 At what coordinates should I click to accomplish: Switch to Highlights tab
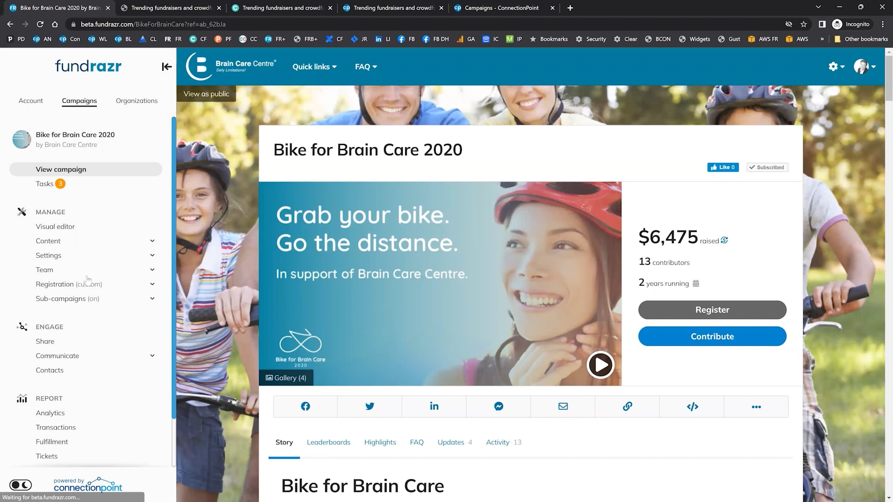[x=380, y=442]
